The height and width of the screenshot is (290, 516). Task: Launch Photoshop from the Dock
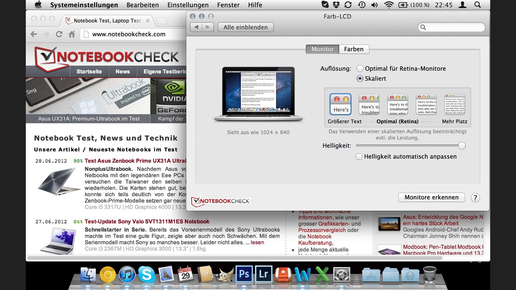[244, 274]
